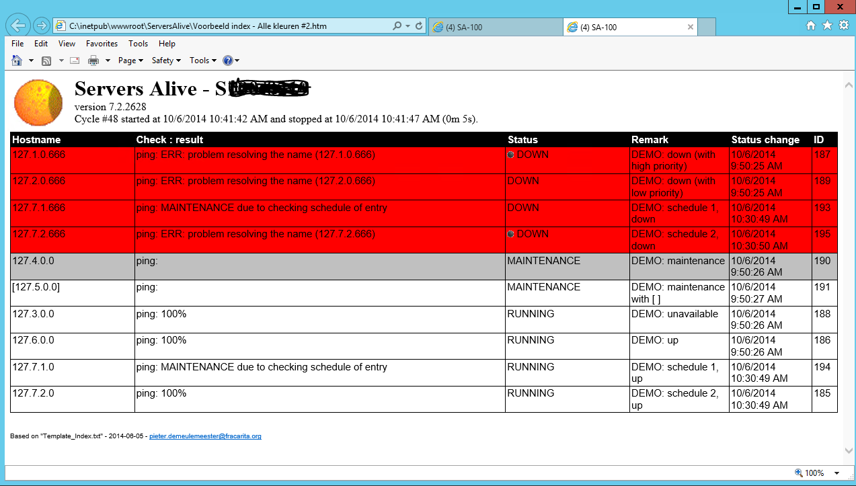856x486 pixels.
Task: Click the Read mail envelope icon
Action: click(x=75, y=60)
